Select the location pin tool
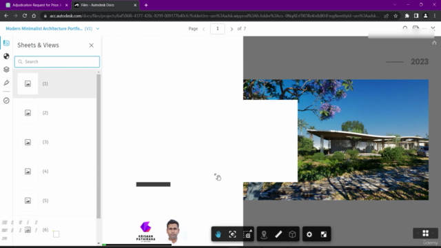Screen dimensions: 441x248 tap(264, 234)
